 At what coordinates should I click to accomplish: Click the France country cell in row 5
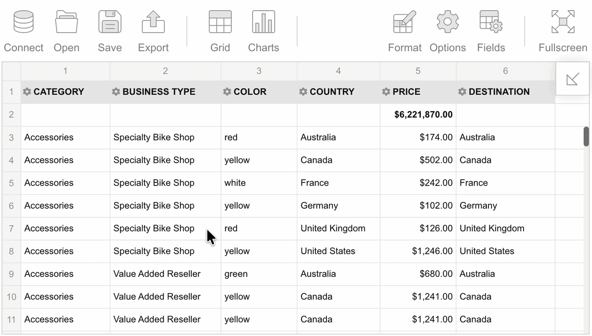(339, 183)
